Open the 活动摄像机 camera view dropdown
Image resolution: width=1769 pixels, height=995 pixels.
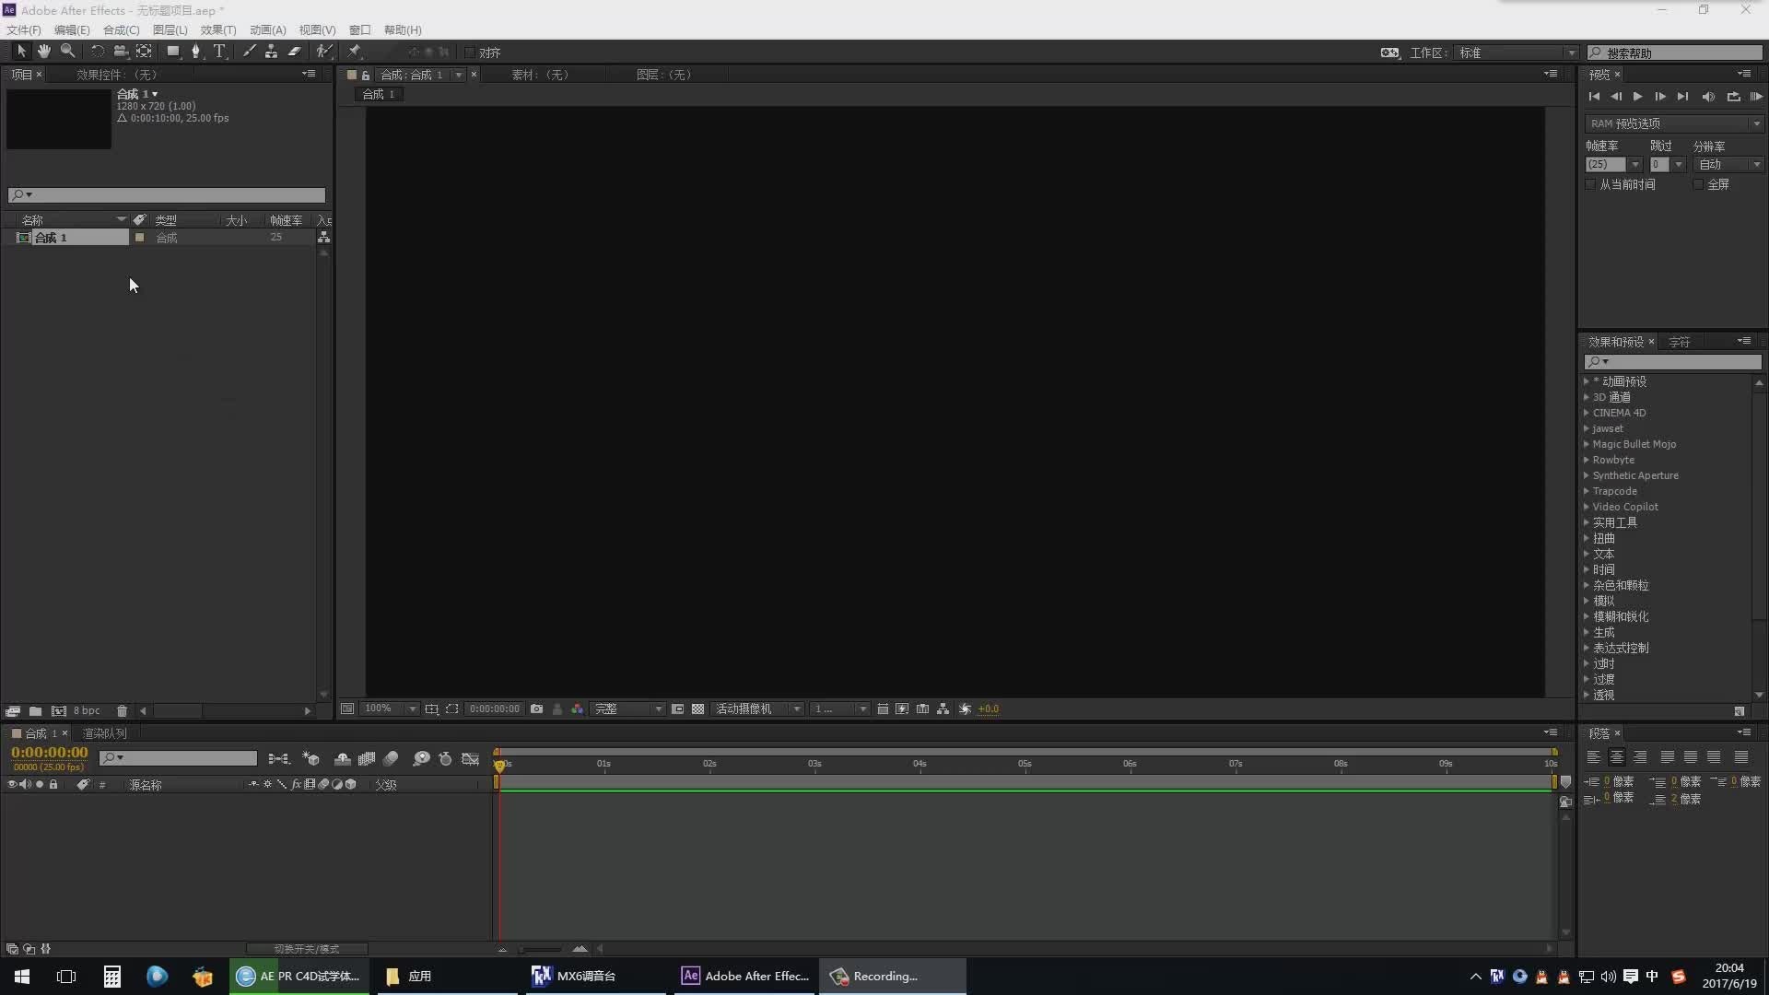click(757, 708)
